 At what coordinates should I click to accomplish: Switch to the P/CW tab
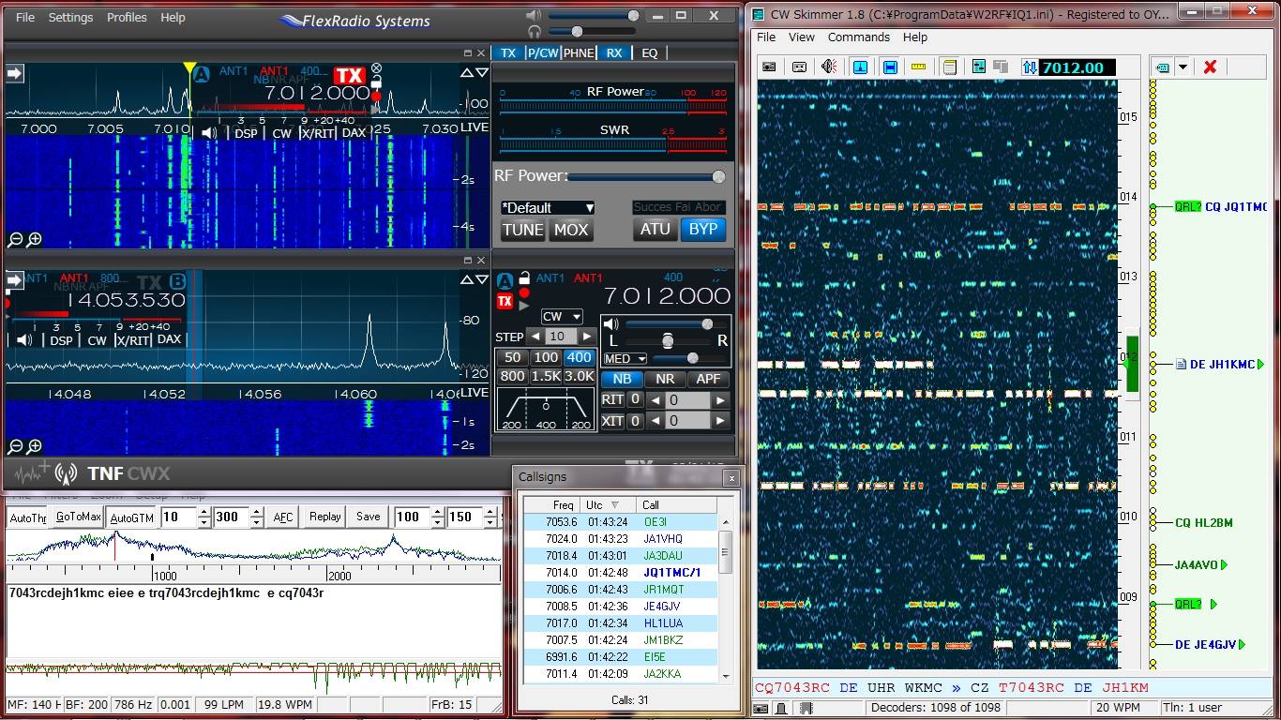(541, 53)
